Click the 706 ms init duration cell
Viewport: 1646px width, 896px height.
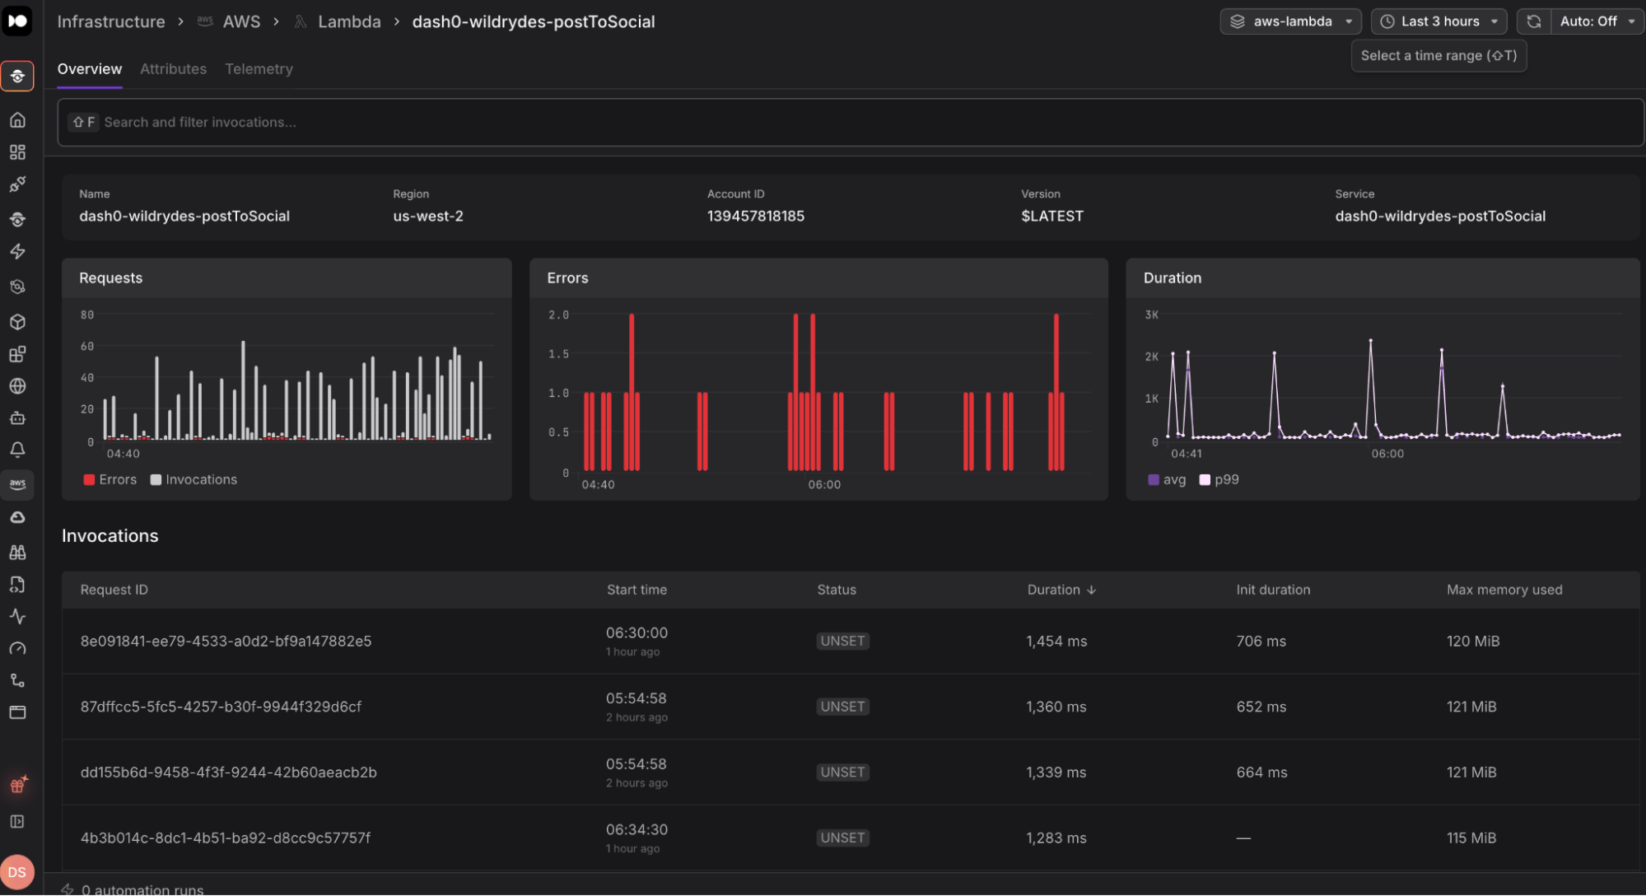click(1261, 642)
